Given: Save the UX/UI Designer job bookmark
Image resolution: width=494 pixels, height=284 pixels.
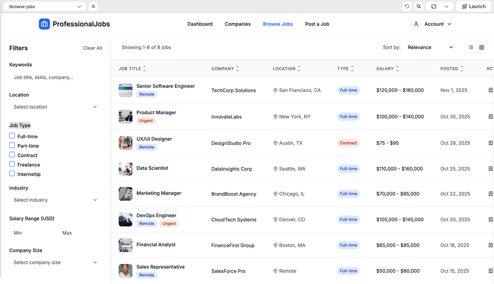Looking at the screenshot, I should pyautogui.click(x=490, y=143).
